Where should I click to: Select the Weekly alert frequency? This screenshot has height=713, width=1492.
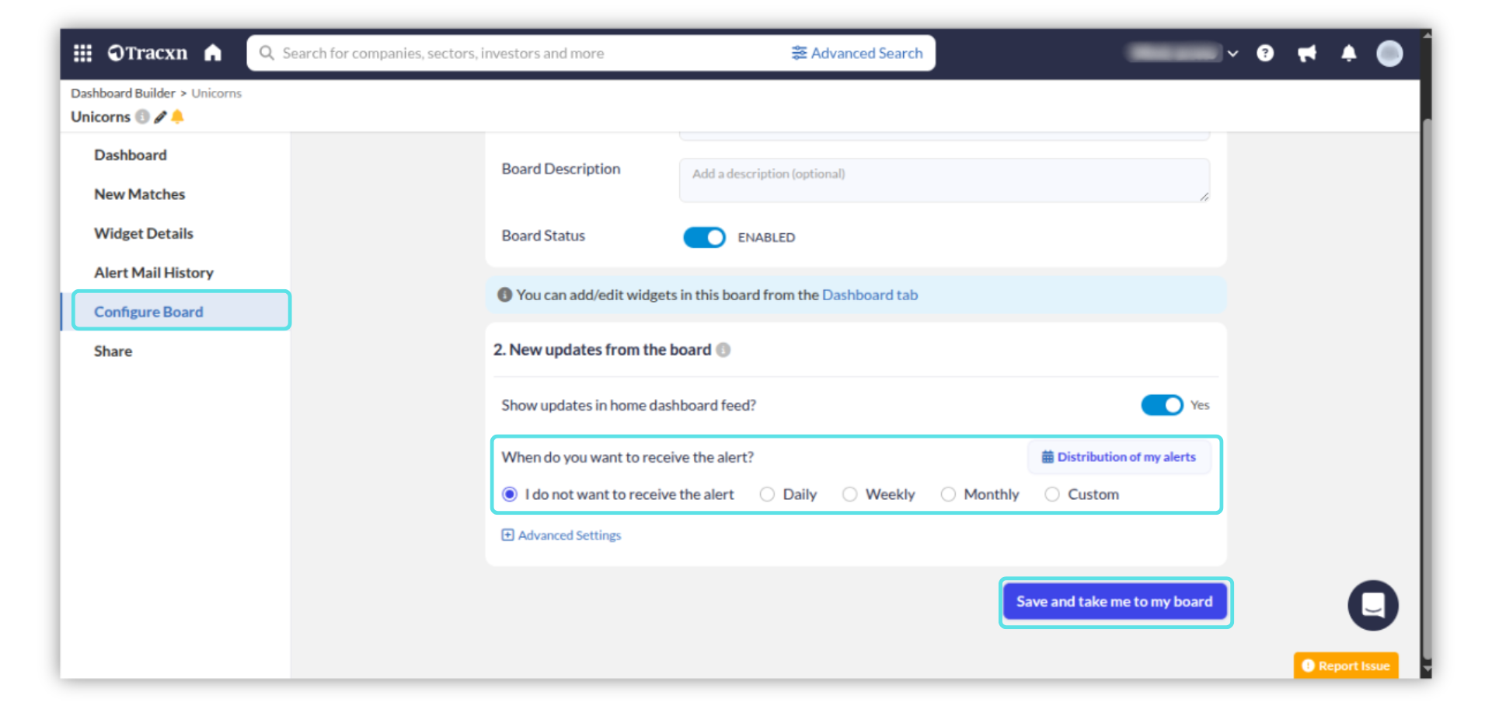850,495
